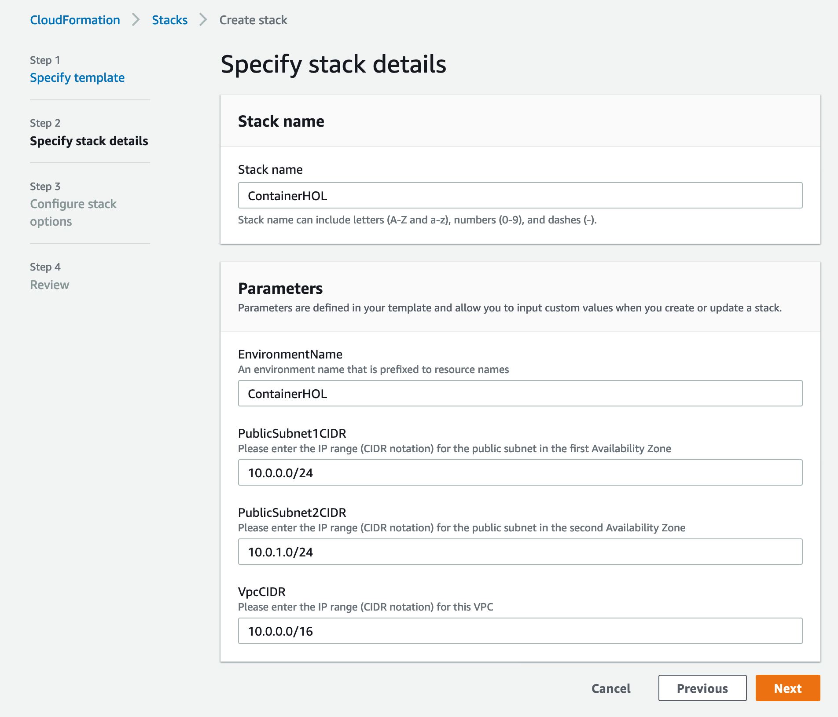The image size is (838, 717).
Task: Click the Specify stack details page heading
Action: (x=333, y=64)
